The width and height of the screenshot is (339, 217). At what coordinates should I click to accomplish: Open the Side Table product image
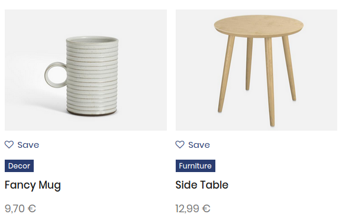click(256, 70)
